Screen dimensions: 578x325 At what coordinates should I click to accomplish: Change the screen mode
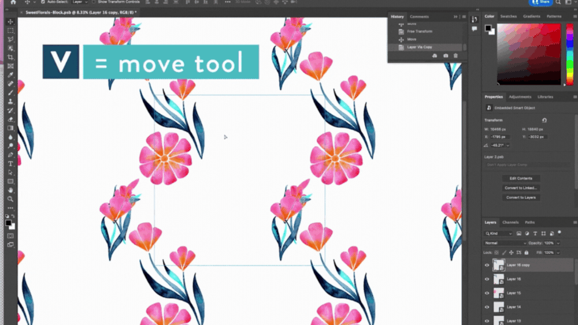pos(10,244)
